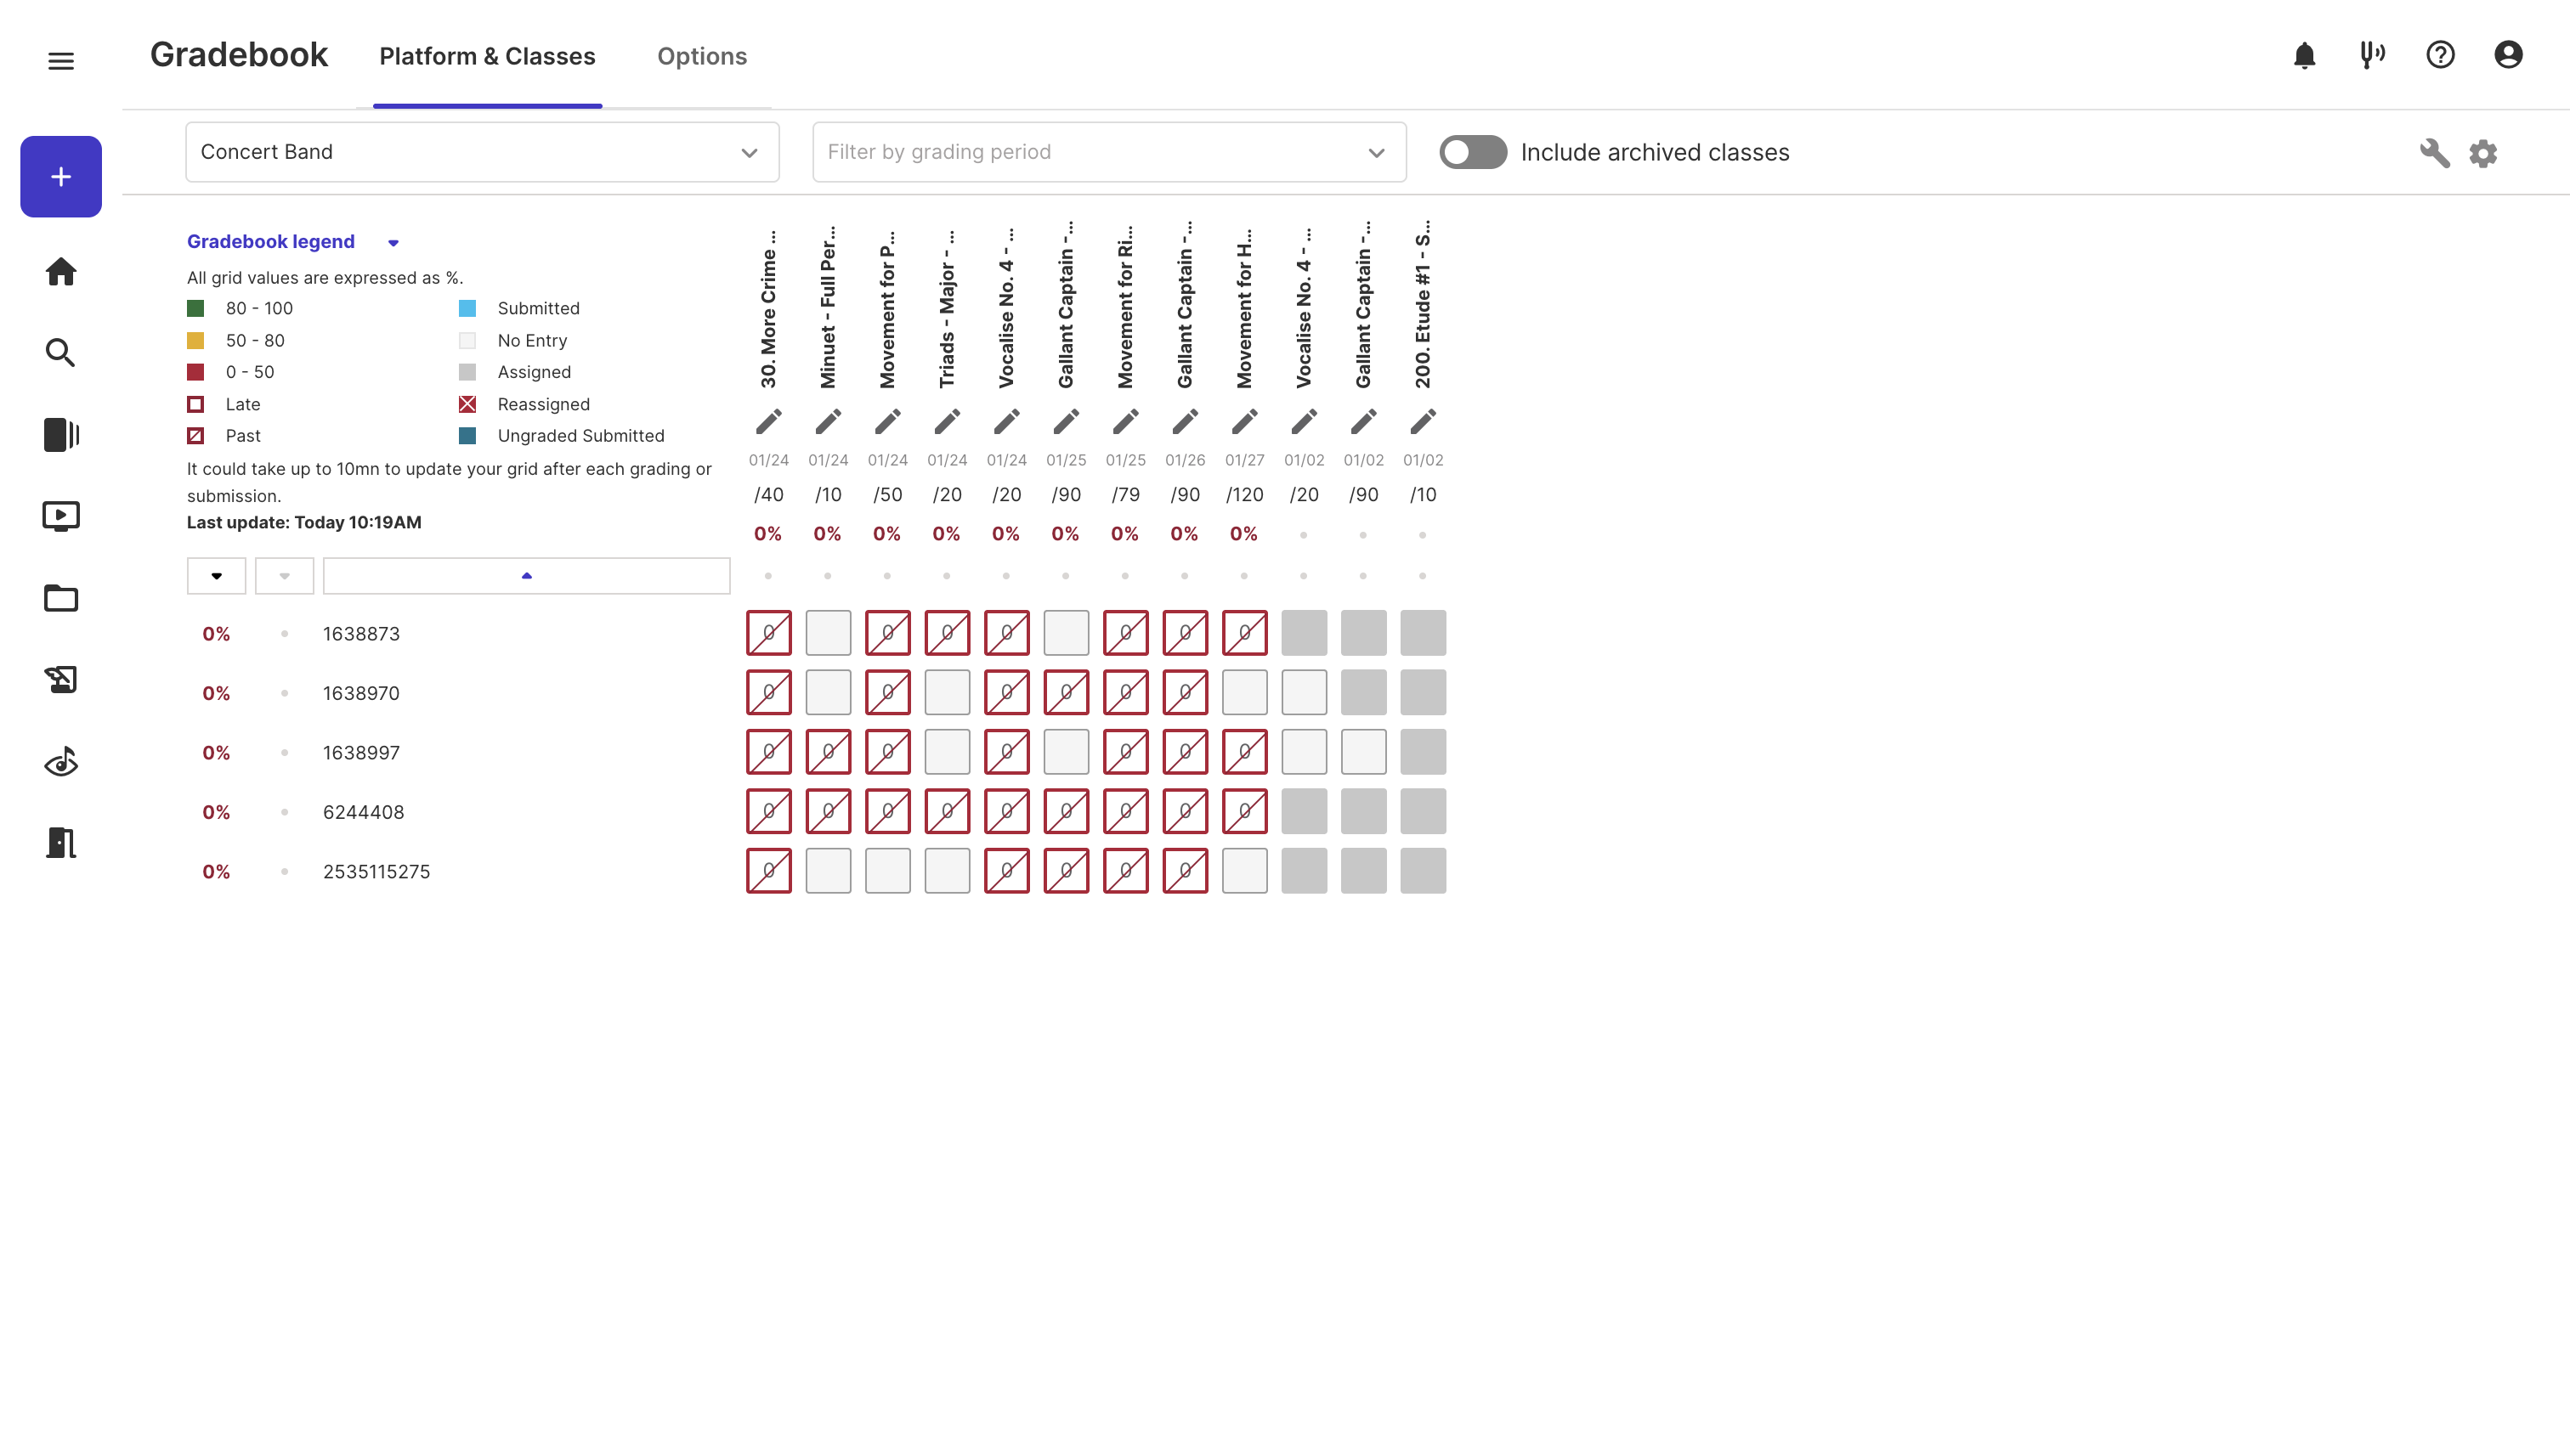Switch to the Options tab
This screenshot has width=2570, height=1456.
[x=701, y=57]
